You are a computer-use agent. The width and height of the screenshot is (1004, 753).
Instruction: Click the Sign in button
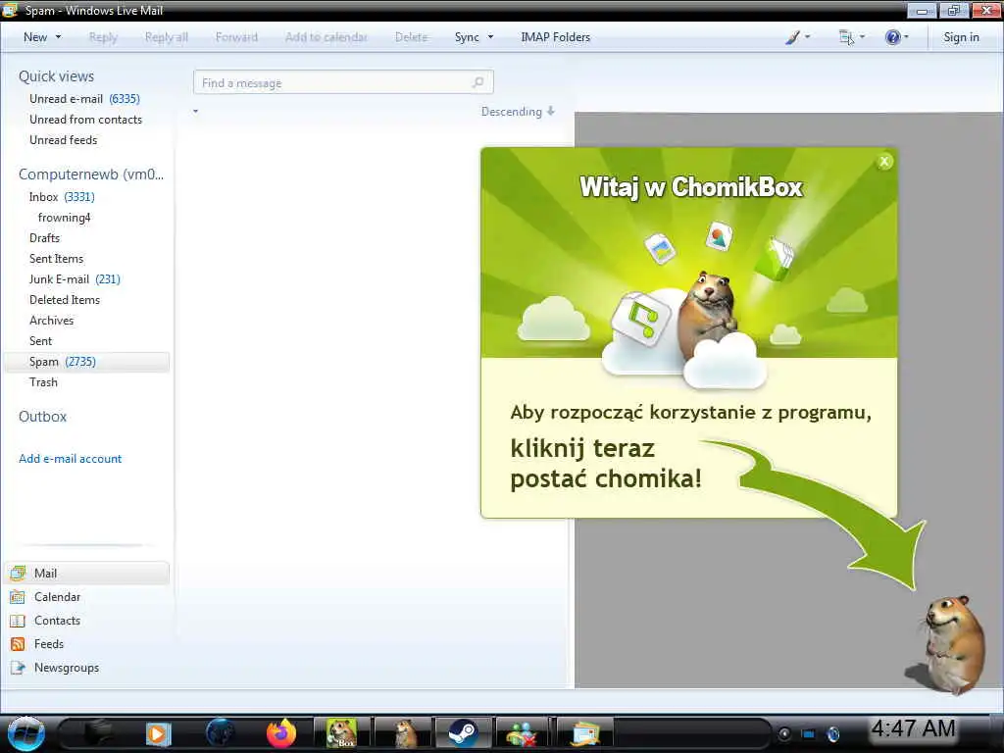pyautogui.click(x=961, y=37)
